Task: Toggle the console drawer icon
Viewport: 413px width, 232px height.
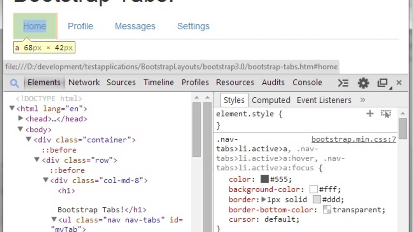Action: click(x=342, y=82)
